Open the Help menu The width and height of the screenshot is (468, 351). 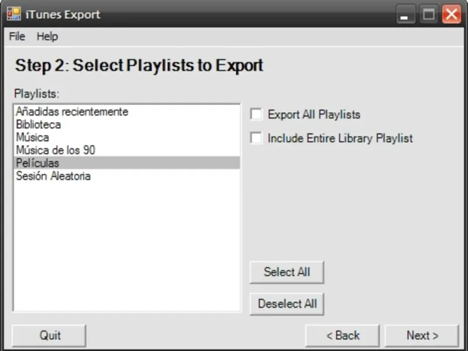(x=47, y=36)
